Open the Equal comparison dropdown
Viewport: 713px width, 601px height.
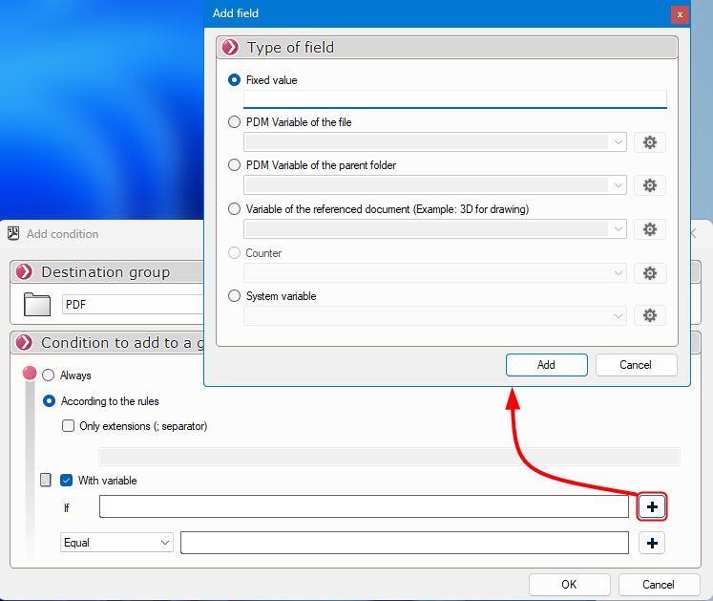point(116,543)
